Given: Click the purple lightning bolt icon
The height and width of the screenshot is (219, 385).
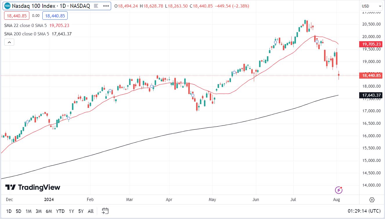Looking at the screenshot, I should click(339, 190).
